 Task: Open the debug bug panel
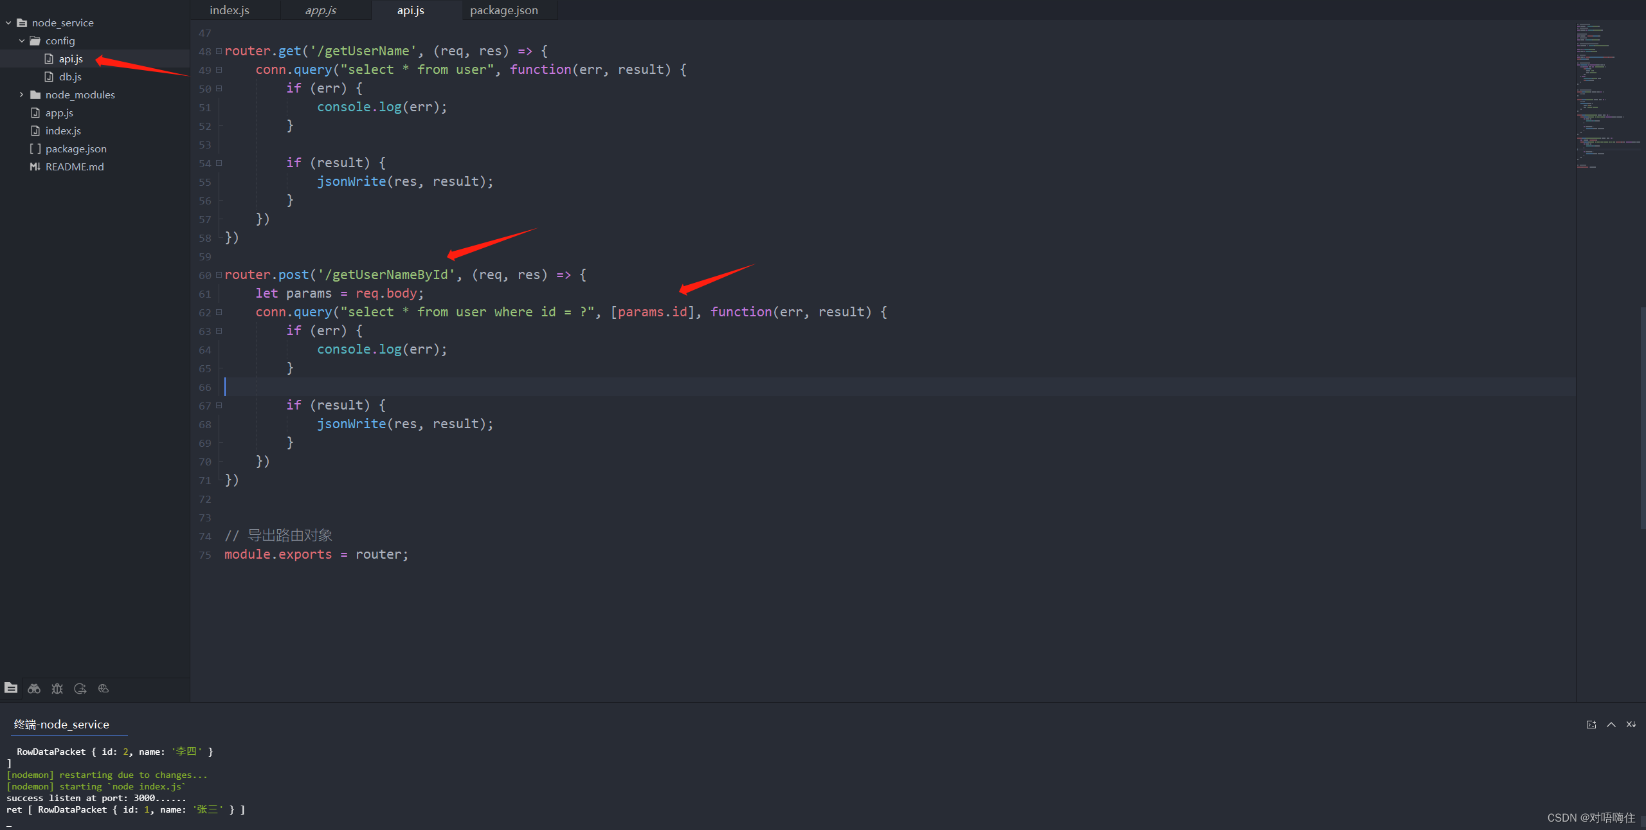point(57,689)
